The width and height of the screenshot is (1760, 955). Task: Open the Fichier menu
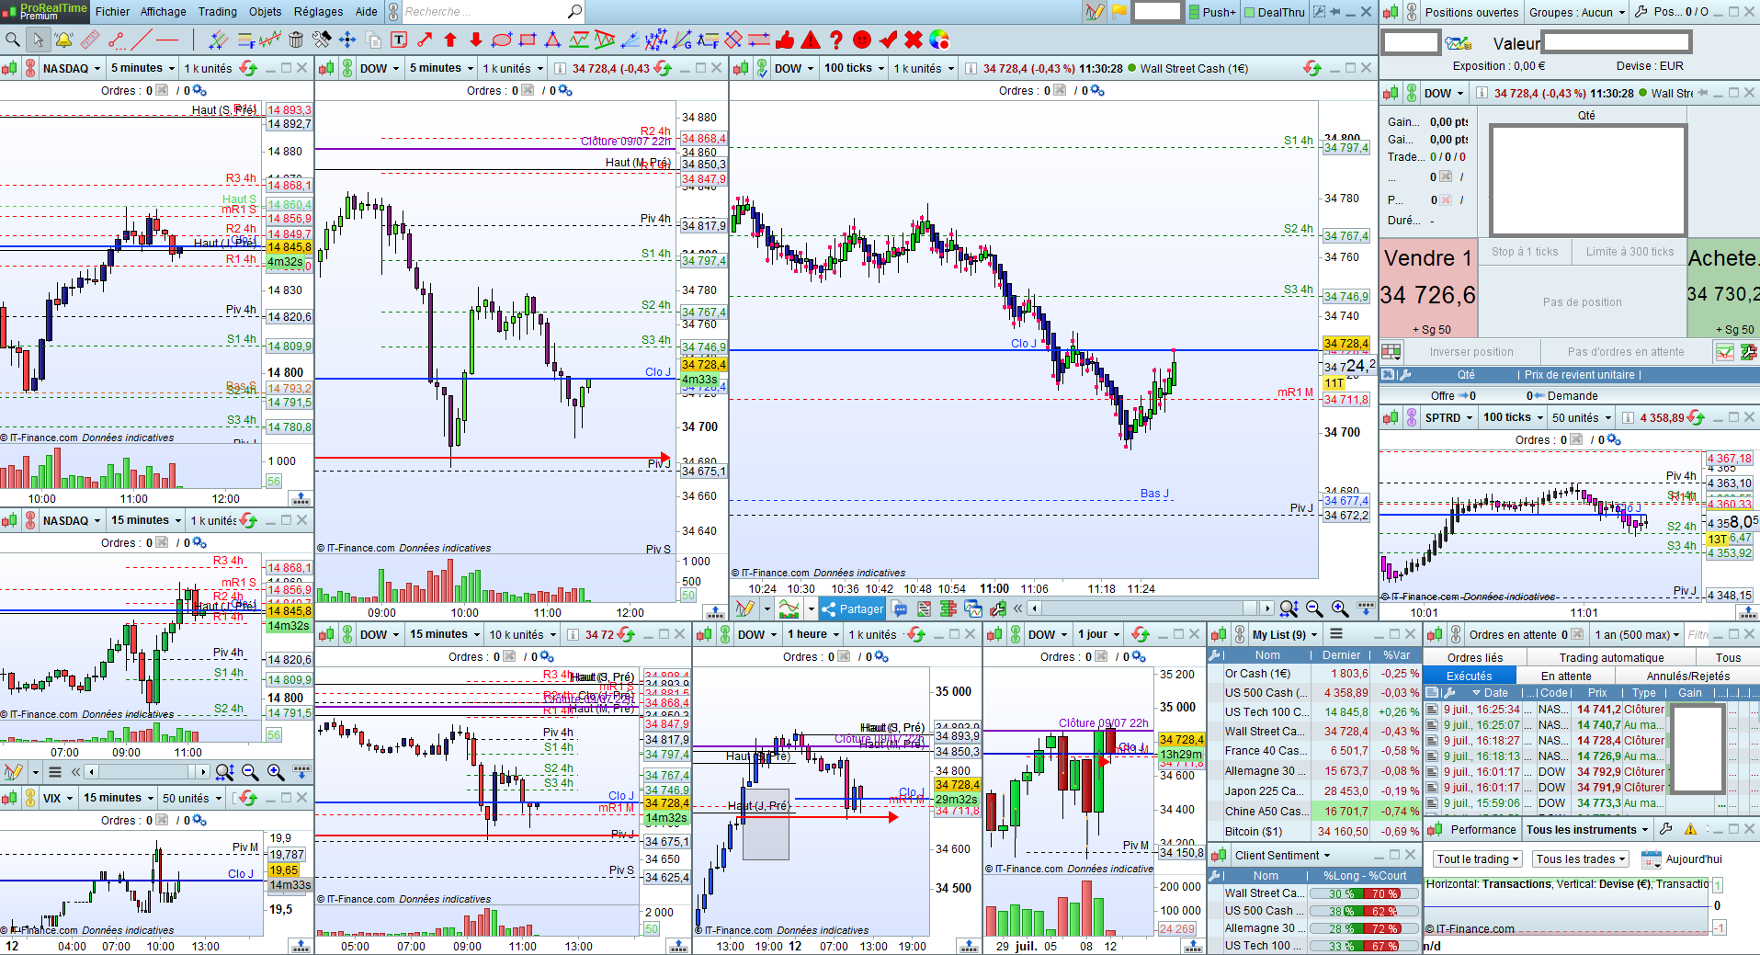(x=112, y=12)
